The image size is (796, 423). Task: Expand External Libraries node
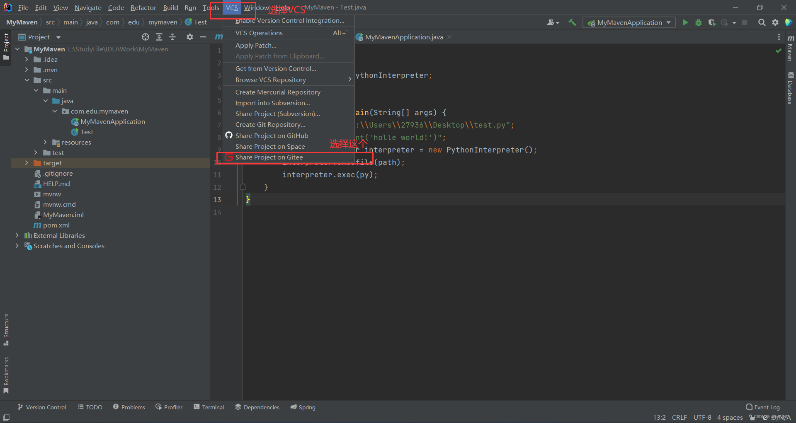click(x=17, y=235)
